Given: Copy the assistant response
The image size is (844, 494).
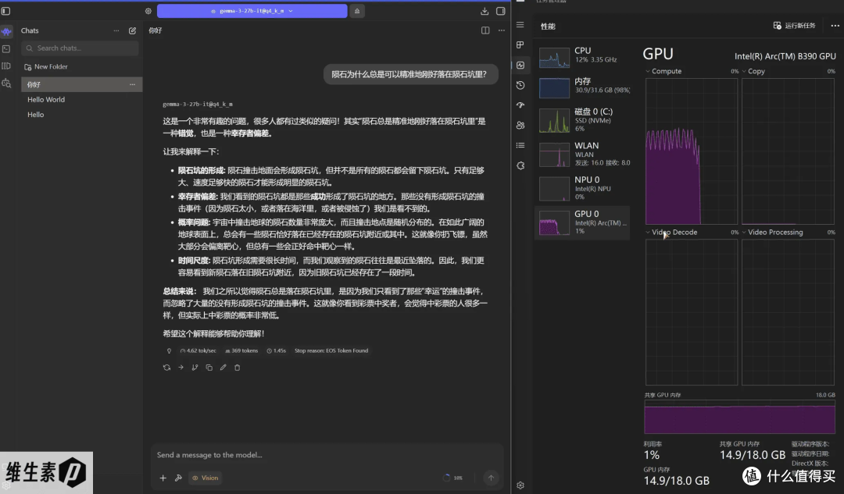Looking at the screenshot, I should point(209,368).
